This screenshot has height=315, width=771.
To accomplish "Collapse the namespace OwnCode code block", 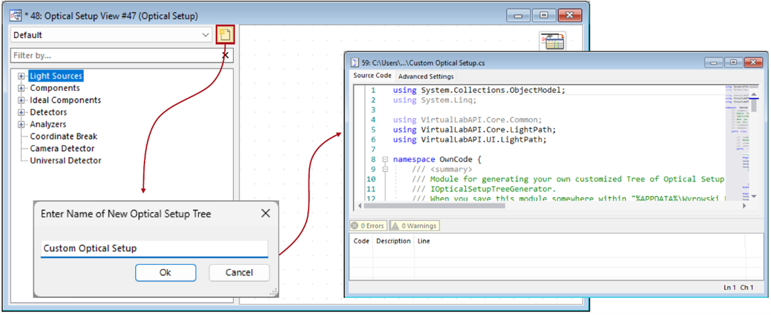I will tap(385, 159).
